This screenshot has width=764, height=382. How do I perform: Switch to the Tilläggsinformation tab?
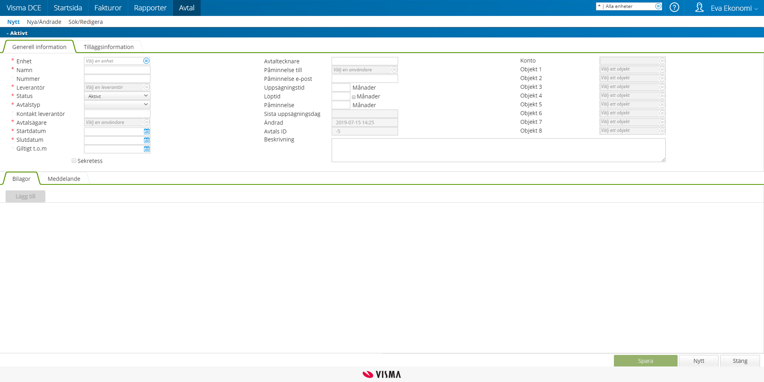point(108,47)
